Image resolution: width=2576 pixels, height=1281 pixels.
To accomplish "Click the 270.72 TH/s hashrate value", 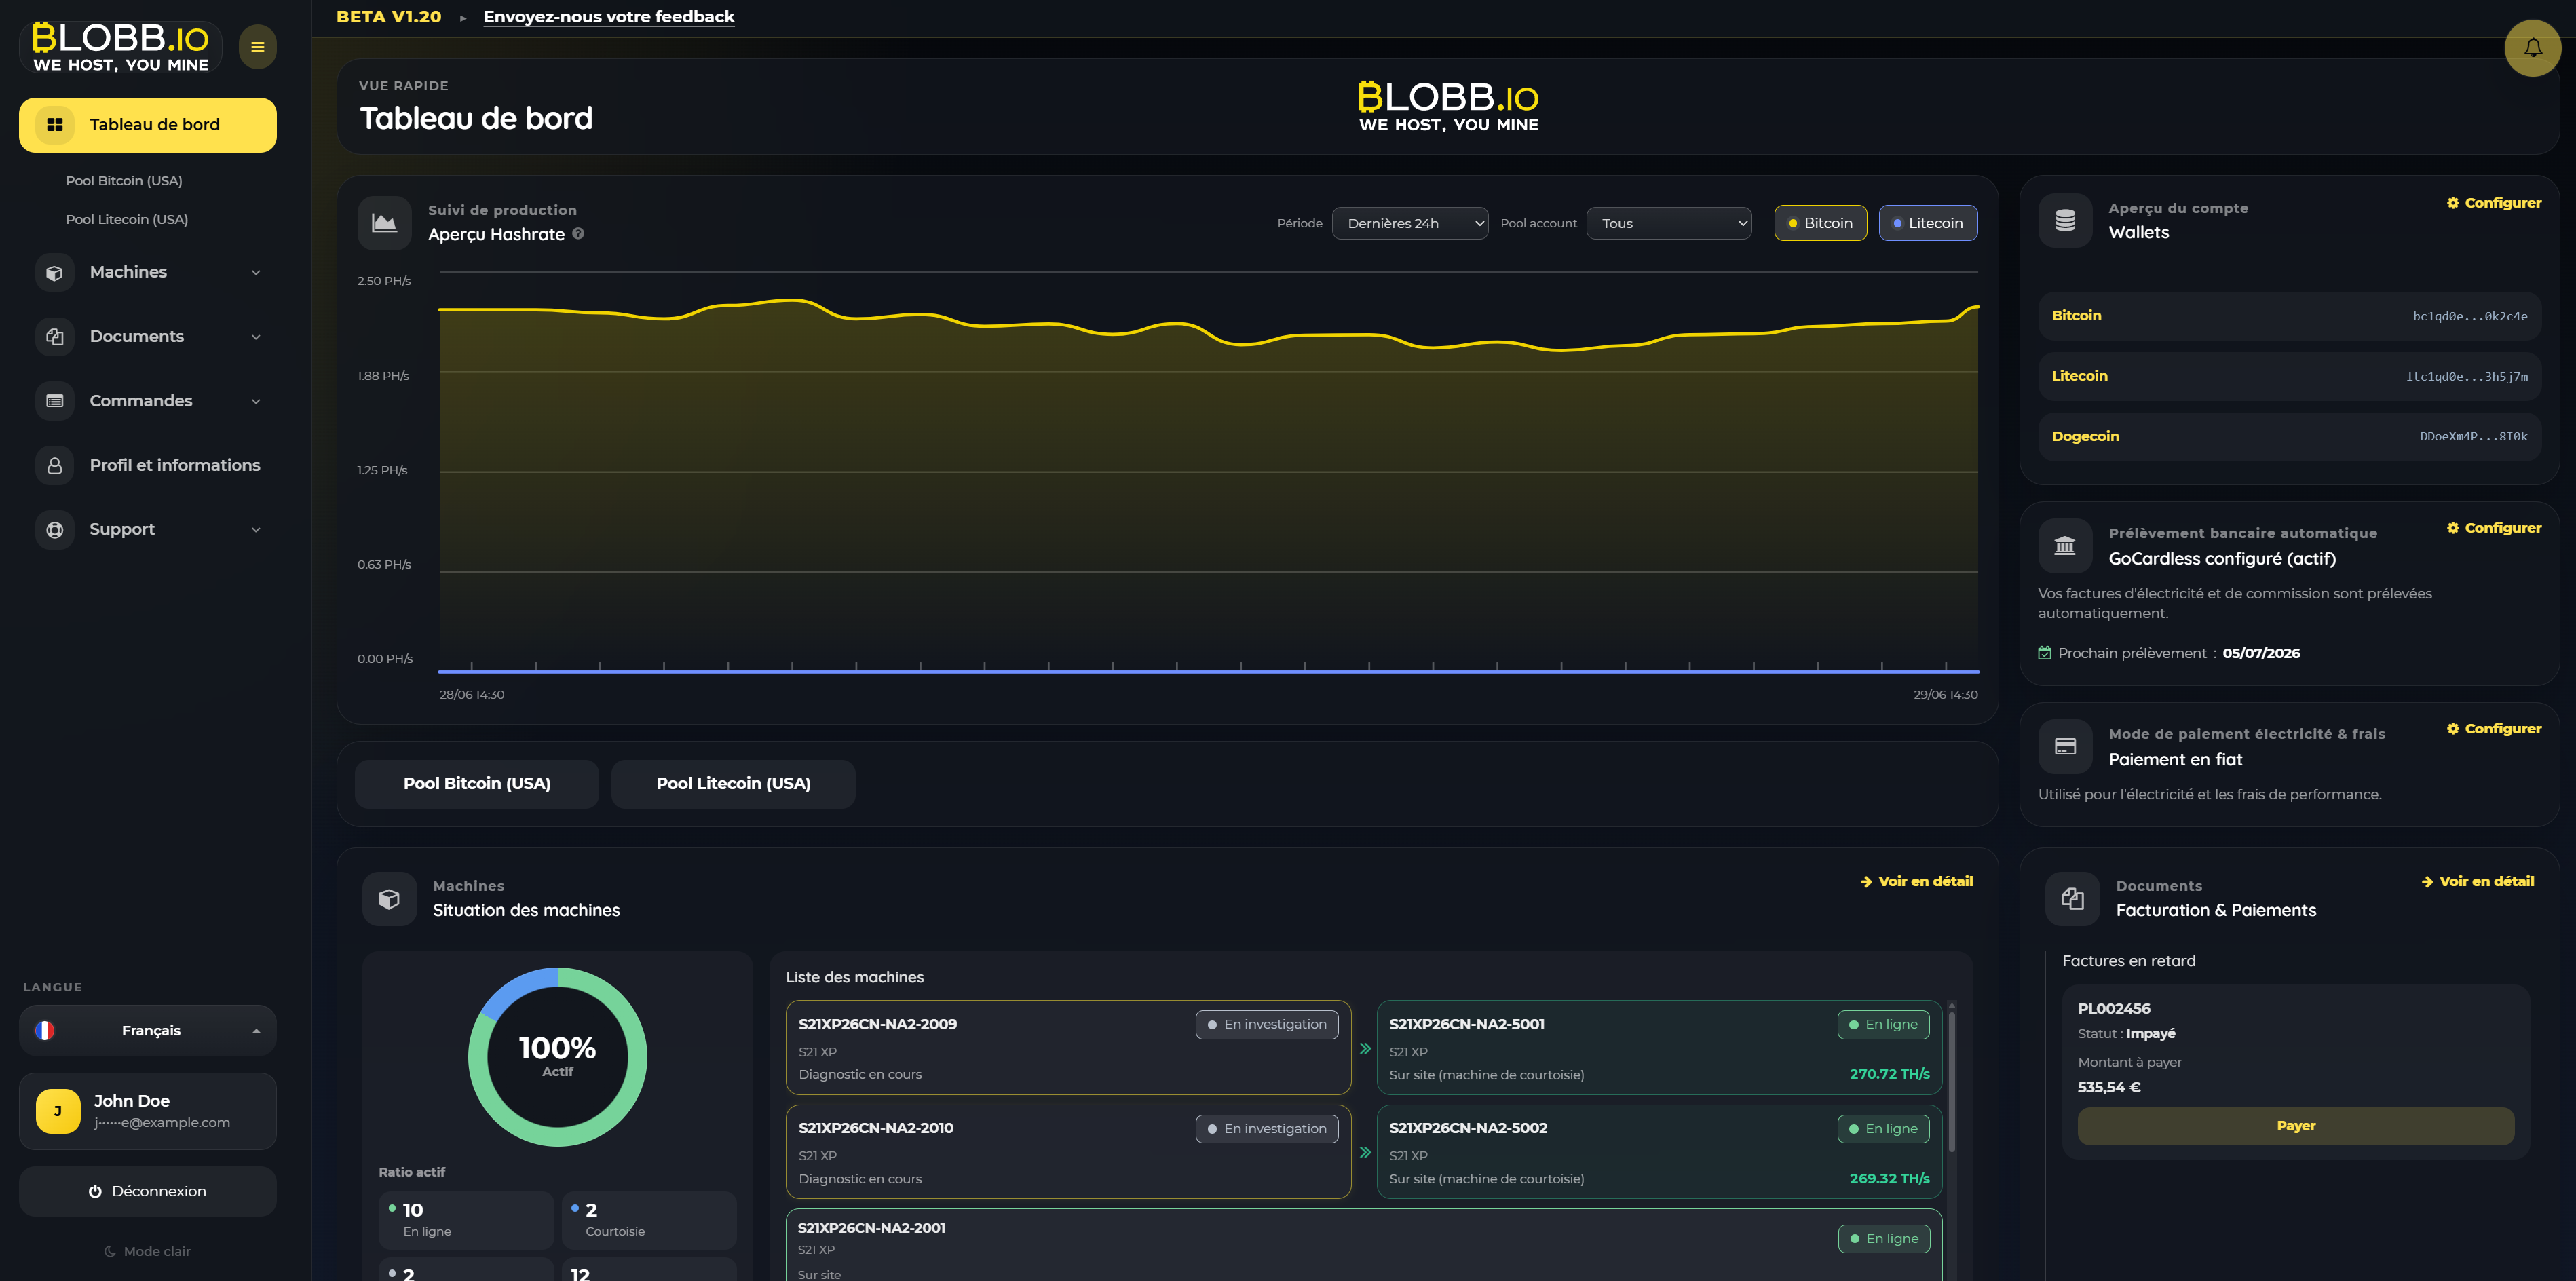I will pyautogui.click(x=1889, y=1074).
